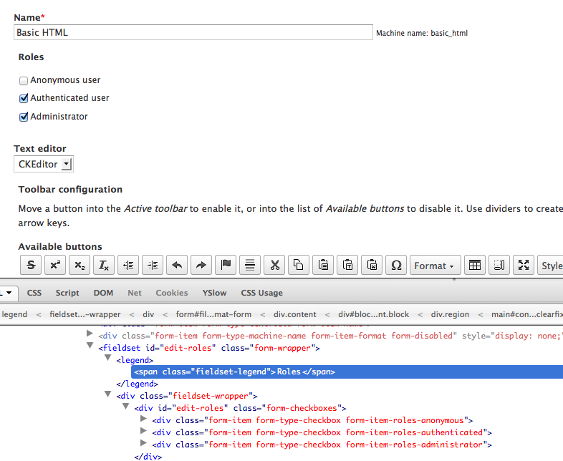The image size is (563, 461).
Task: Collapse the fieldset edit-roles node
Action: point(90,346)
